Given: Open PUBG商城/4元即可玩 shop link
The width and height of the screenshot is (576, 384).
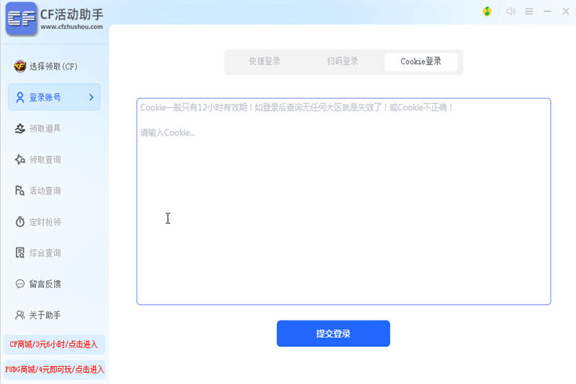Looking at the screenshot, I should click(x=55, y=370).
